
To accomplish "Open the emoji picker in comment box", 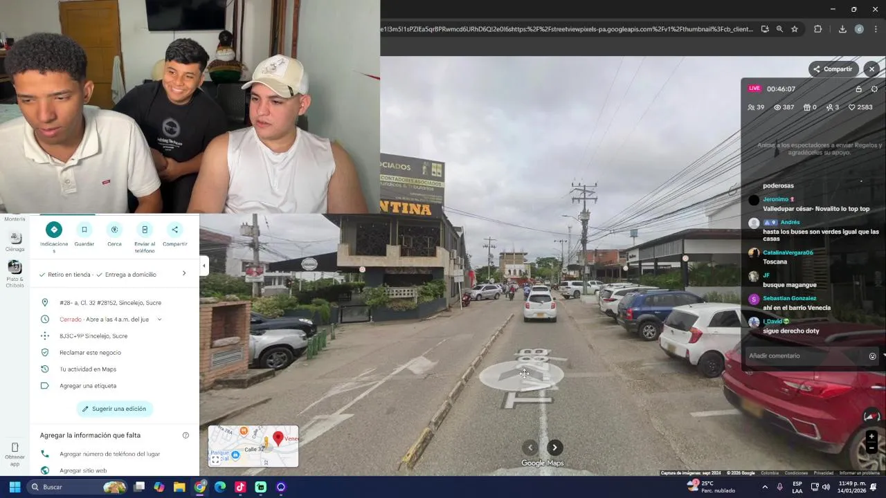I will click(x=872, y=356).
